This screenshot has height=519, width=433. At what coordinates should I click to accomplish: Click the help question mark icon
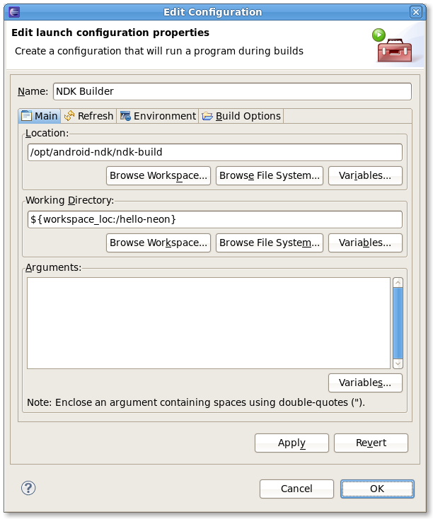pyautogui.click(x=28, y=488)
